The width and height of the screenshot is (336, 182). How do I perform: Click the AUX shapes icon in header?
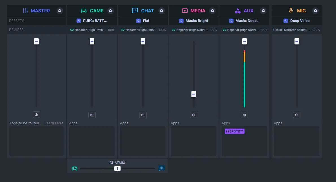point(238,11)
